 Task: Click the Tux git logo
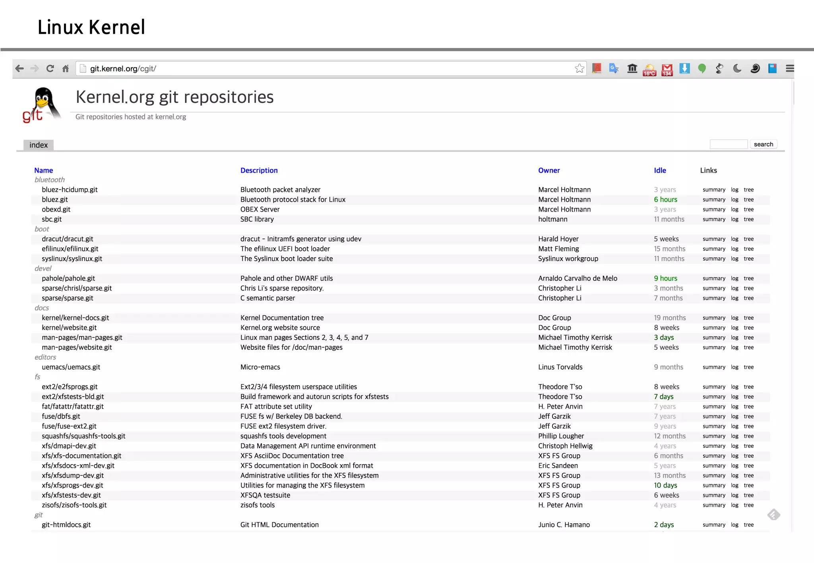42,106
